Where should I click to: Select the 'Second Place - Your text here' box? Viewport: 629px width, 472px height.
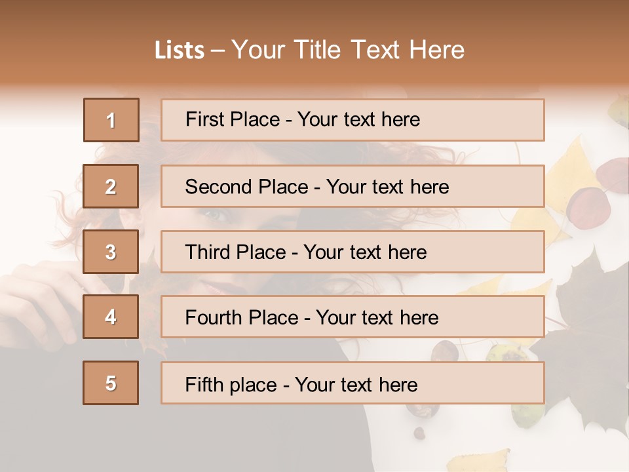point(353,186)
